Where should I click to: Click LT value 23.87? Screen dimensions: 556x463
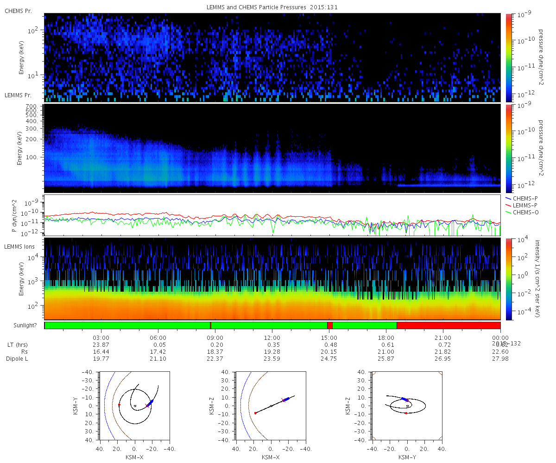pos(101,345)
